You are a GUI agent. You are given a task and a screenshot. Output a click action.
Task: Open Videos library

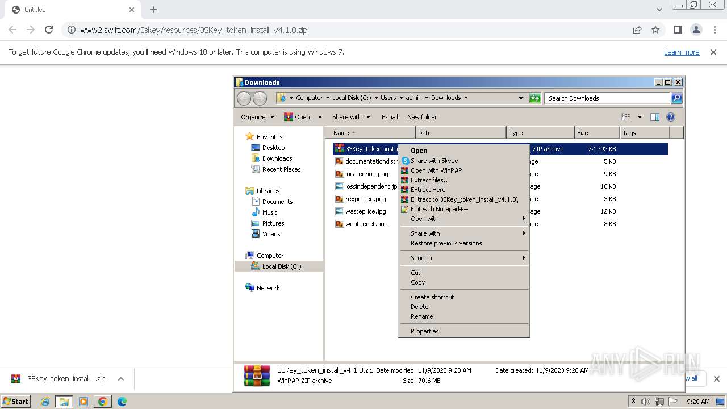[x=271, y=234]
